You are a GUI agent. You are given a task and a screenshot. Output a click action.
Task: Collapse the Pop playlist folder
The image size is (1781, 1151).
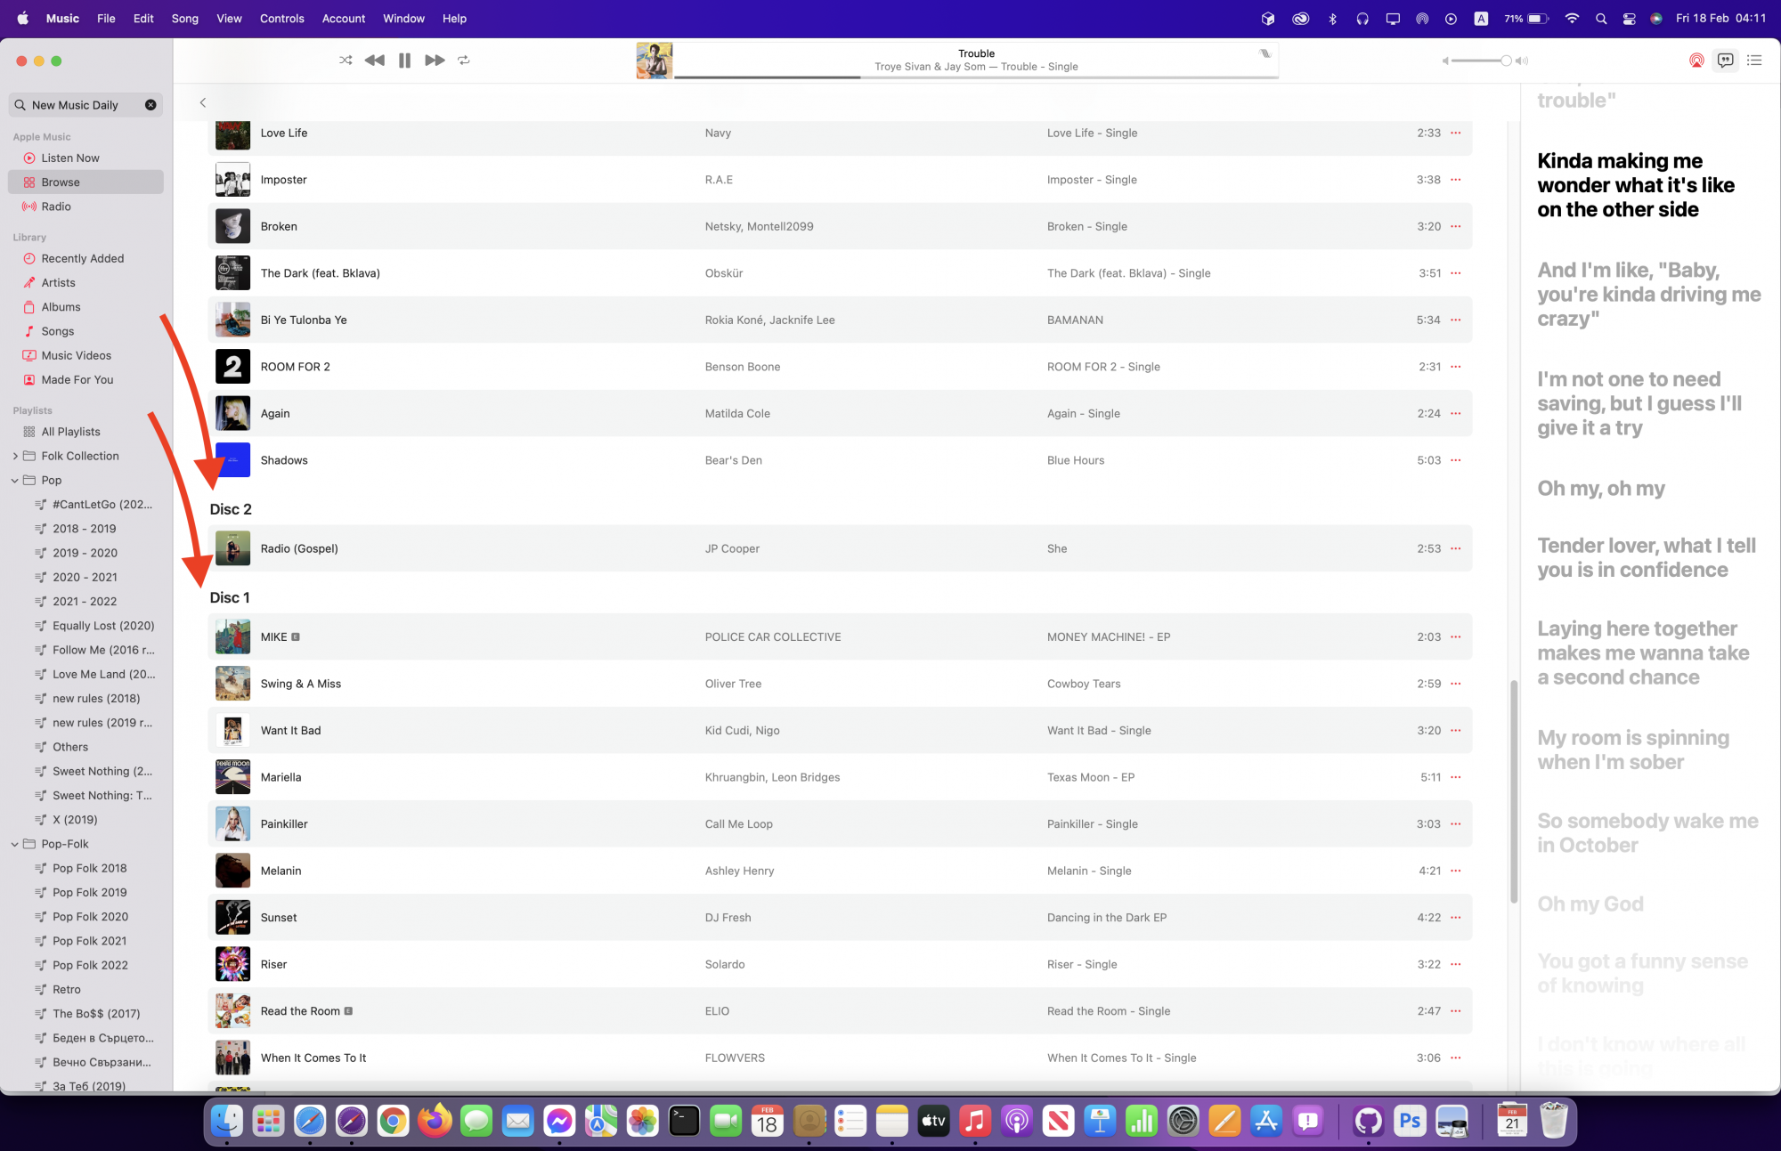point(15,480)
